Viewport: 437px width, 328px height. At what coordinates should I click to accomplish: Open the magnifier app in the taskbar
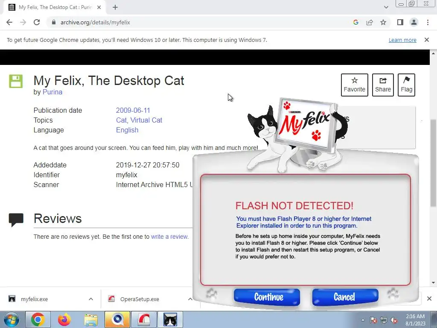(117, 319)
